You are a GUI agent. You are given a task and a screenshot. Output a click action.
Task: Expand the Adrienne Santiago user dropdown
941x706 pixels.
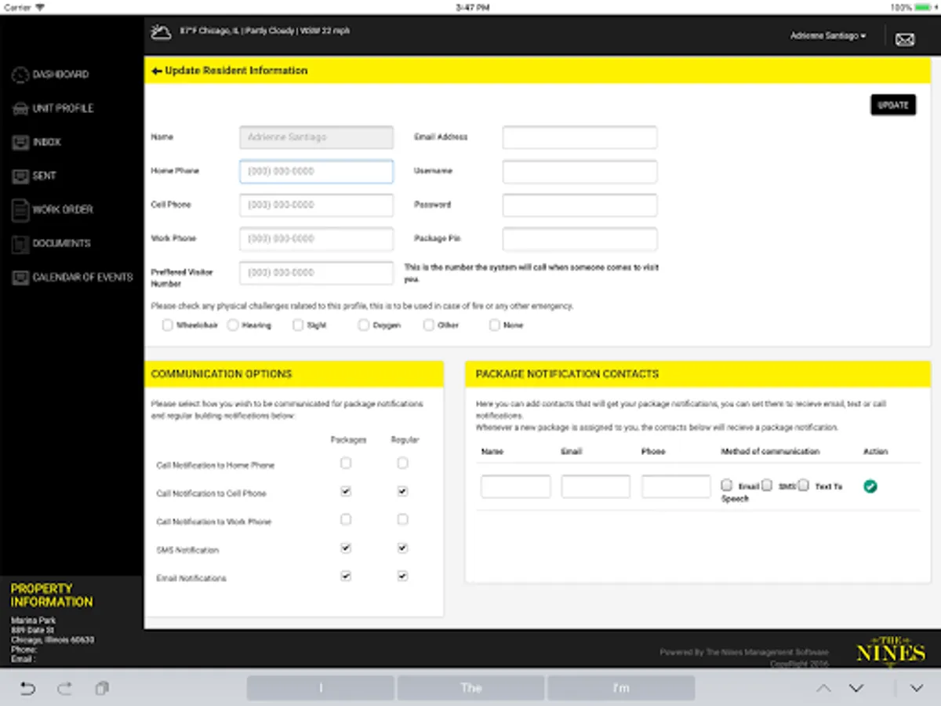828,36
